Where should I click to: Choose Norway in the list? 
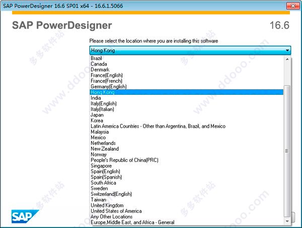(187, 154)
